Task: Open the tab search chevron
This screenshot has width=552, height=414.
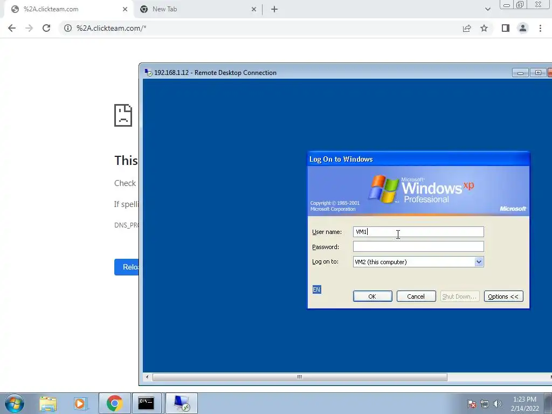Action: click(x=487, y=9)
